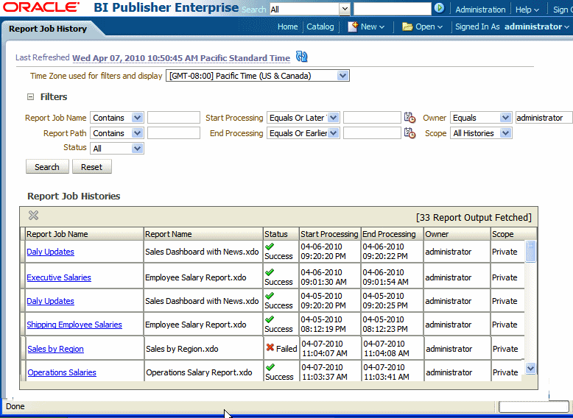Open the Start Processing operator dropdown

coord(333,118)
